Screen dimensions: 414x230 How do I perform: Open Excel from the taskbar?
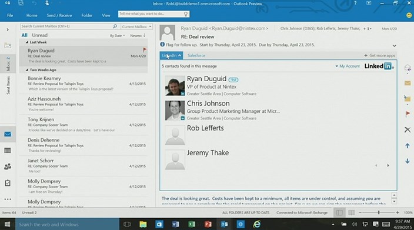[x=192, y=224]
